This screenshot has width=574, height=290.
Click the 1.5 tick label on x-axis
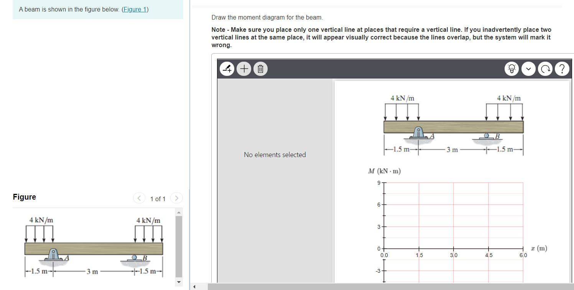point(419,255)
